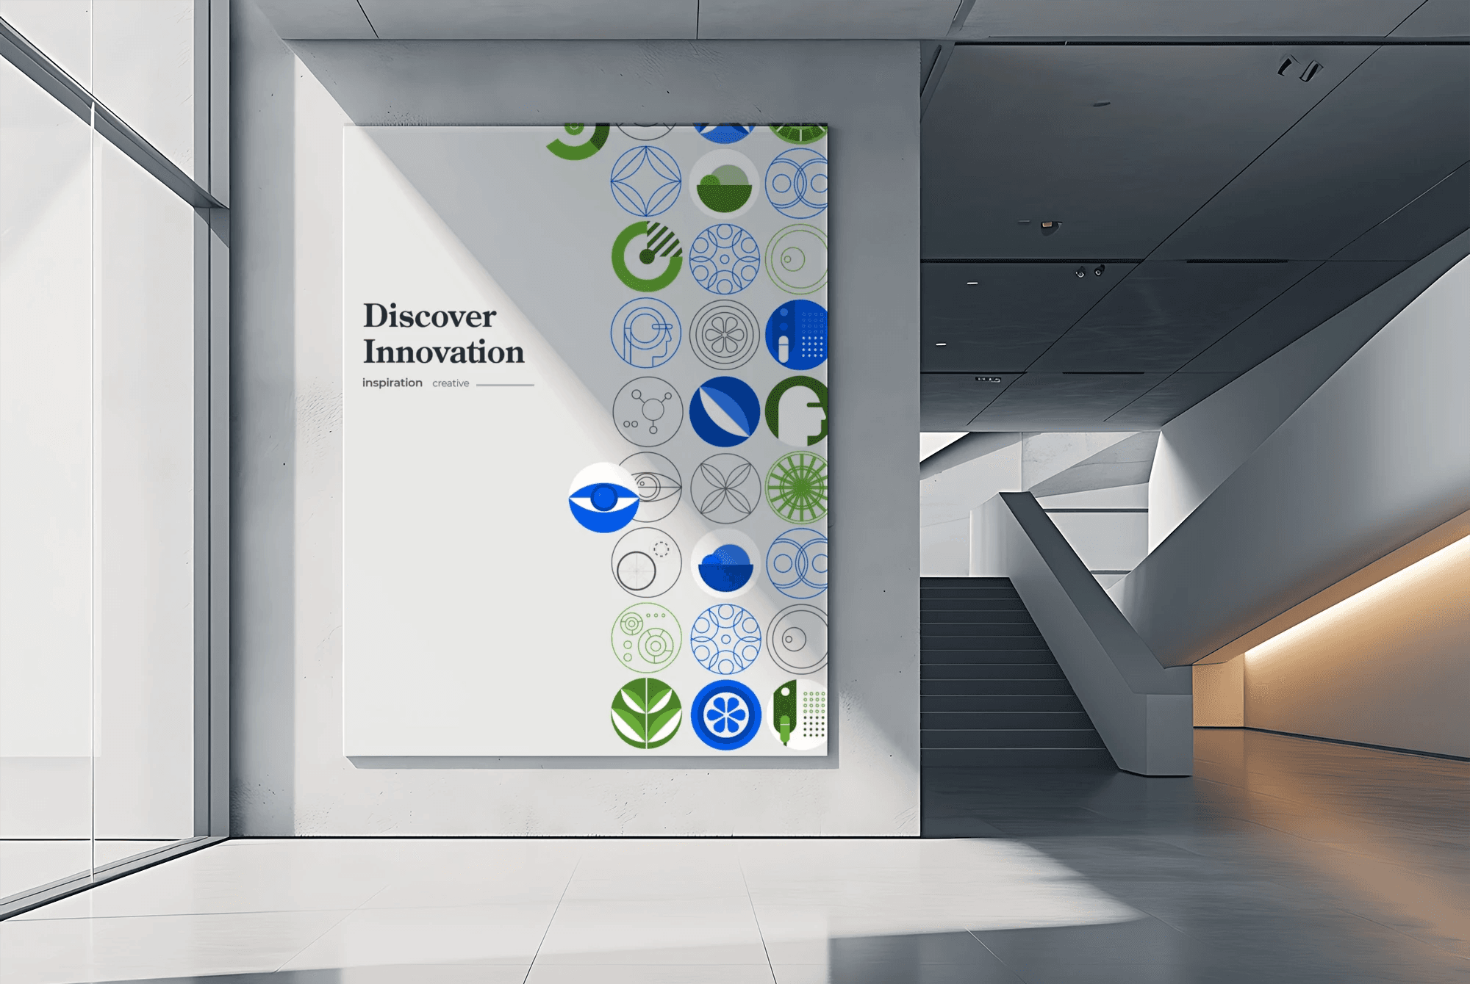The width and height of the screenshot is (1470, 984).
Task: Click the green outlined gears icon
Action: [x=646, y=638]
